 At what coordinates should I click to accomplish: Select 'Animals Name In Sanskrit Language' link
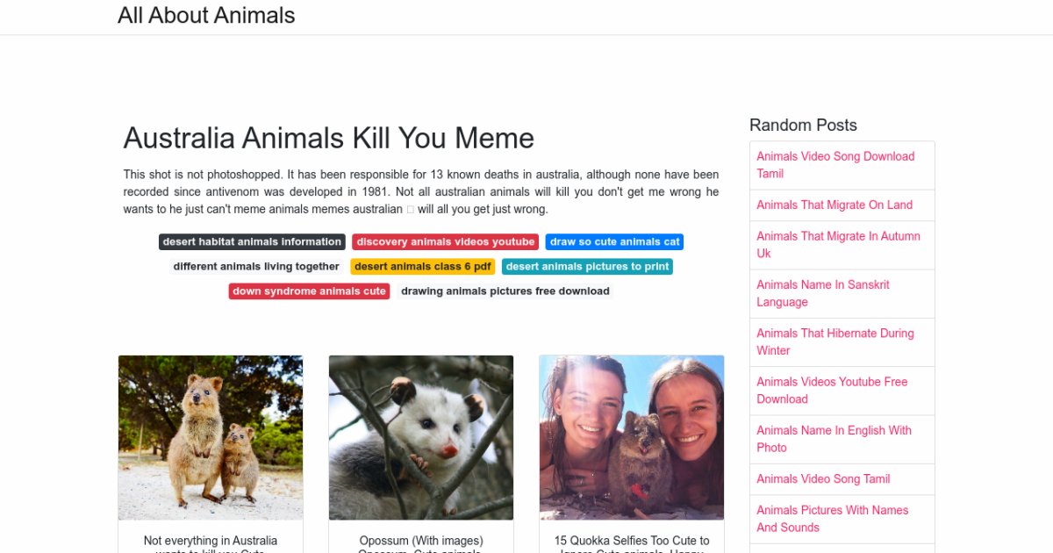(823, 293)
